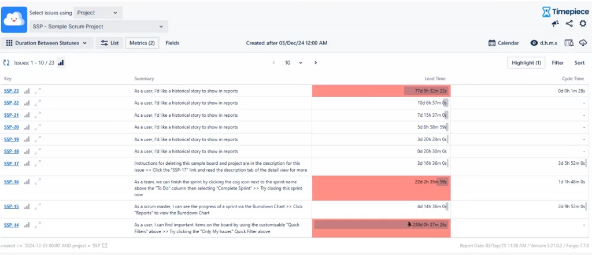Click chart icon beside issues count
Image resolution: width=592 pixels, height=255 pixels.
61,62
